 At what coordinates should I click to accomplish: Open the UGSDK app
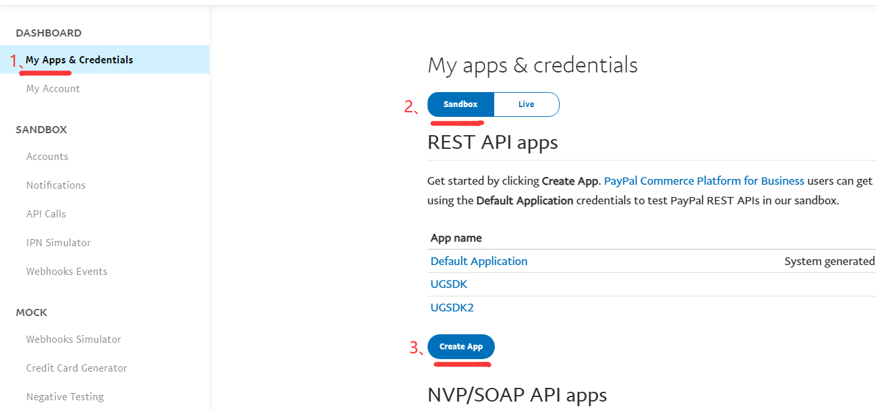point(448,285)
